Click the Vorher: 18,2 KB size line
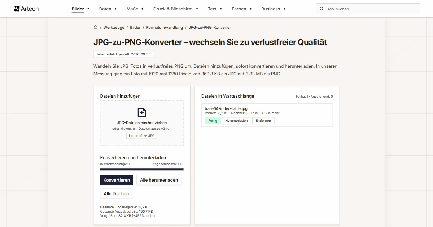Viewport: 433px width, 227px height. coord(242,113)
